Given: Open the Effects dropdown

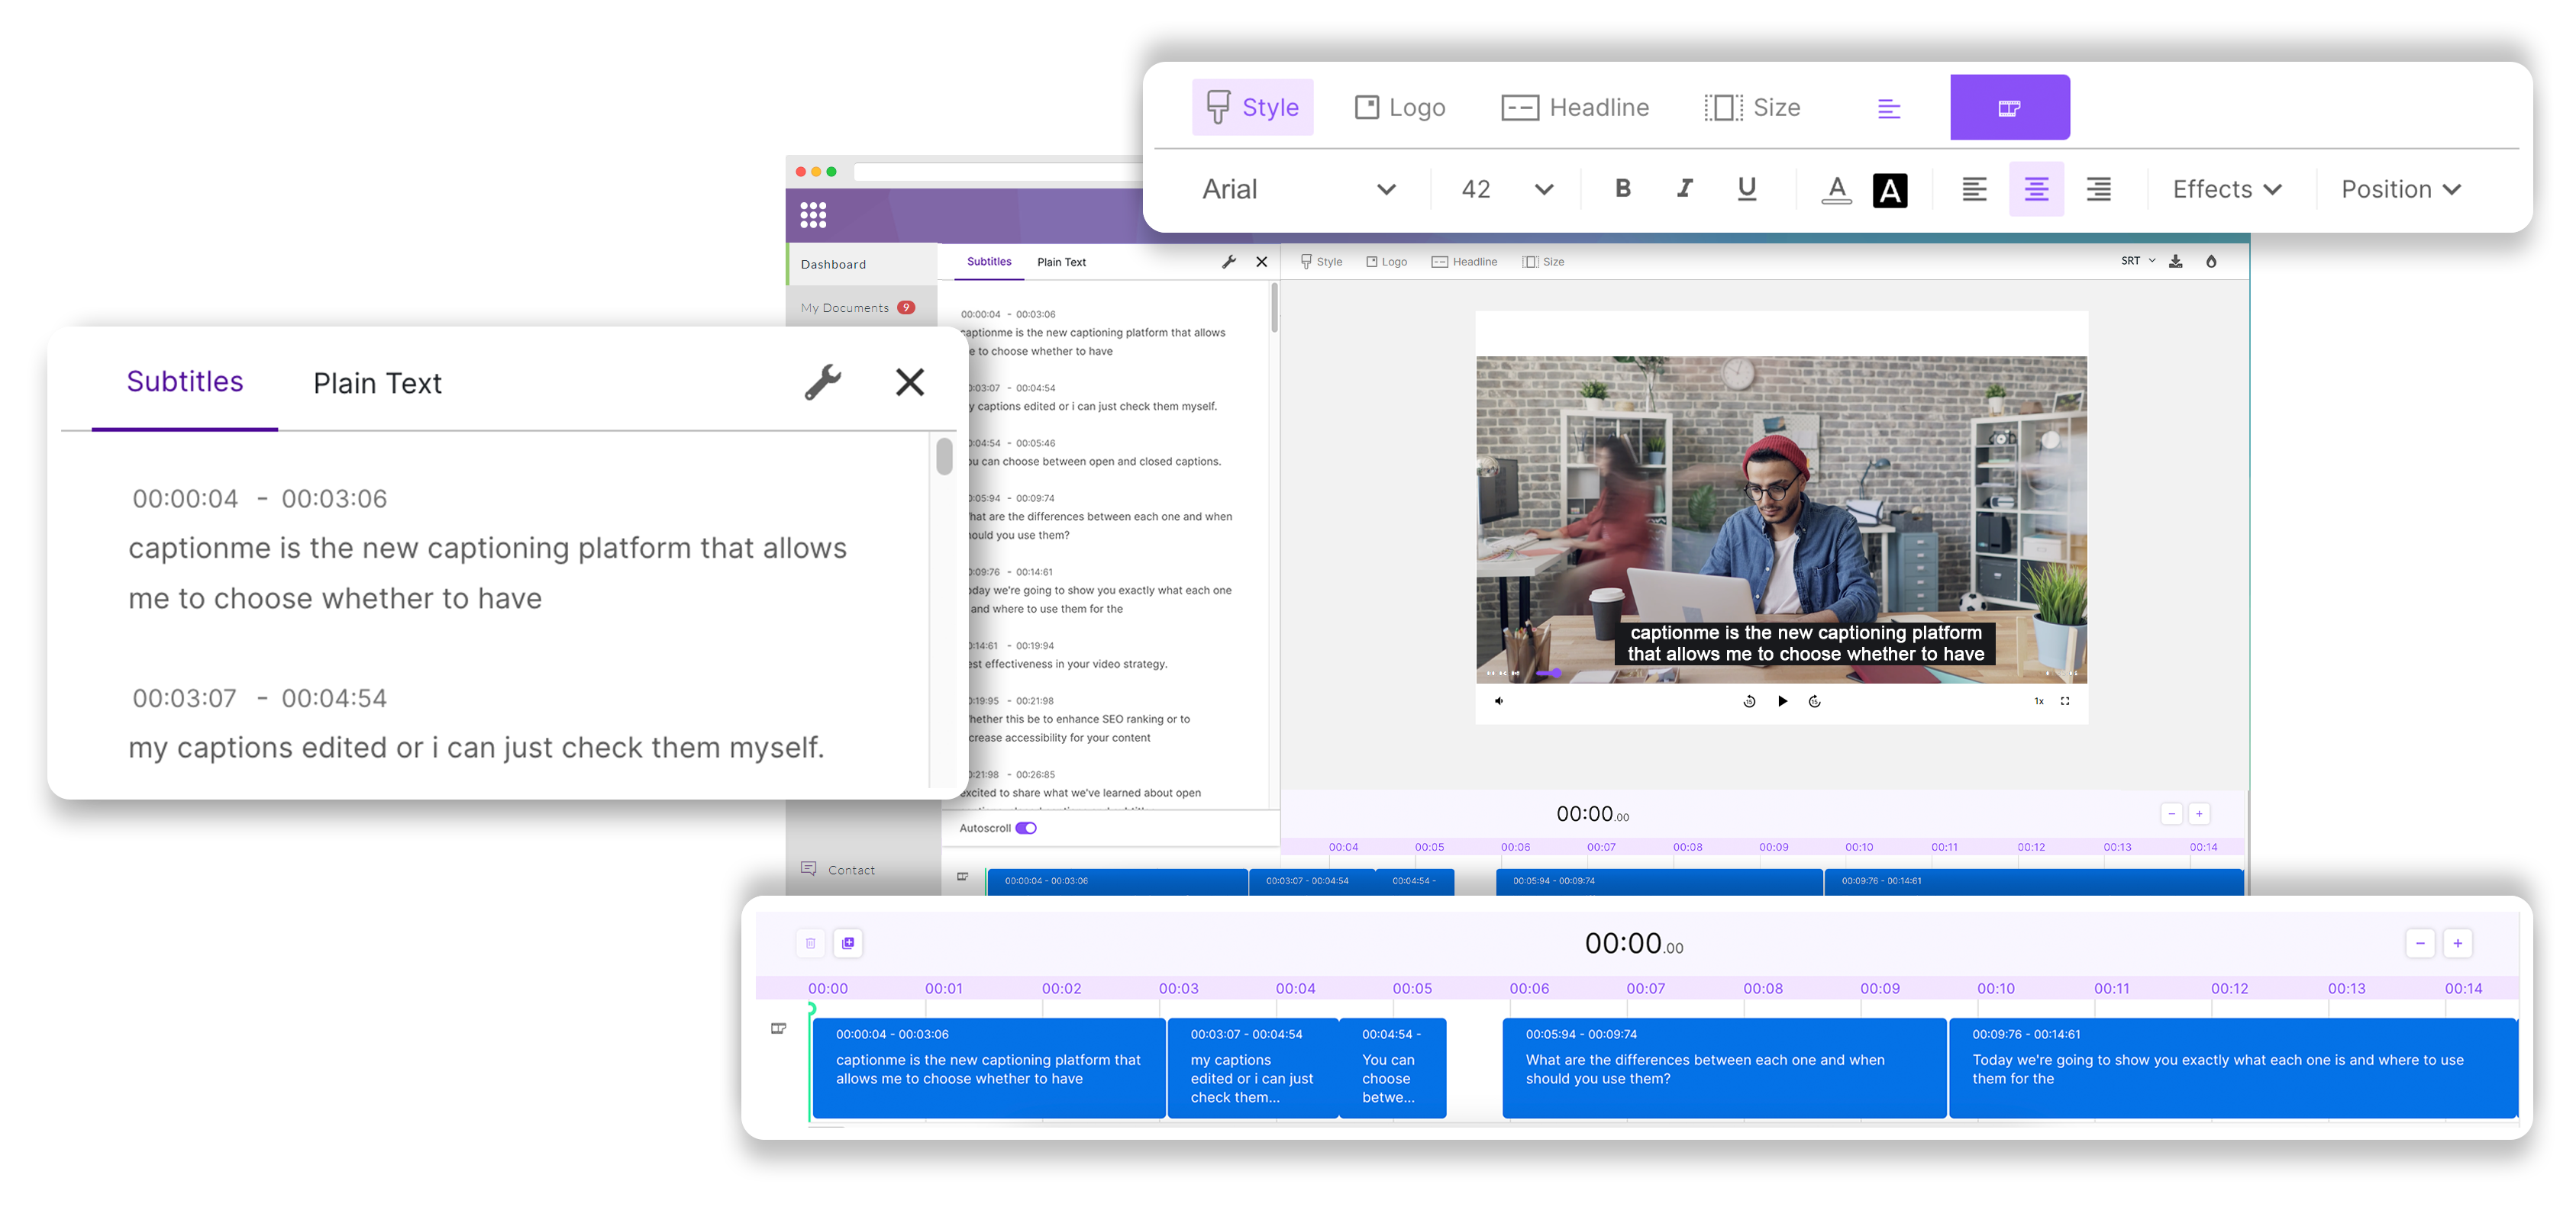Looking at the screenshot, I should click(2226, 189).
